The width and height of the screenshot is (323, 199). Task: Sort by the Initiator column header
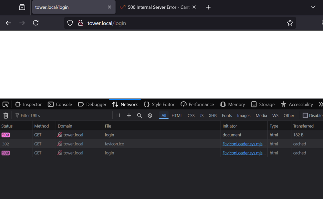click(244, 126)
